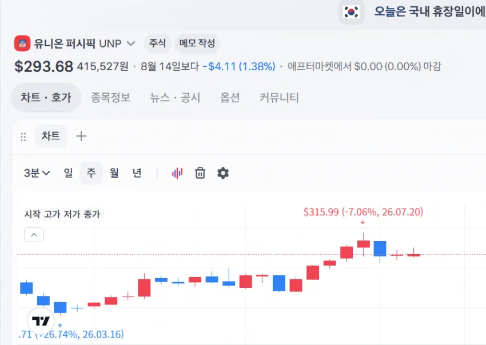This screenshot has height=345, width=486.
Task: Click the 시작 고가 저가 종가 legend text
Action: [x=62, y=214]
